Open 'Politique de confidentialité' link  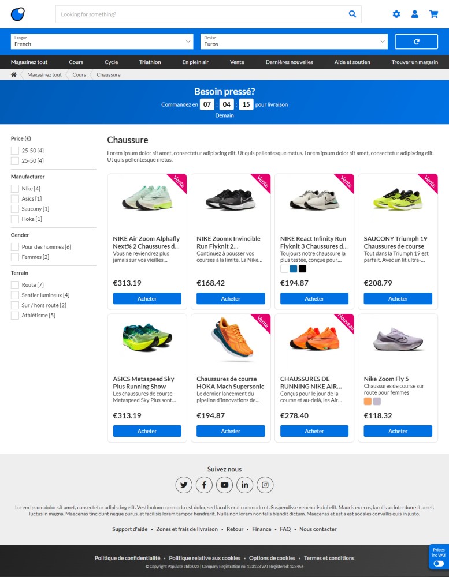tap(128, 558)
